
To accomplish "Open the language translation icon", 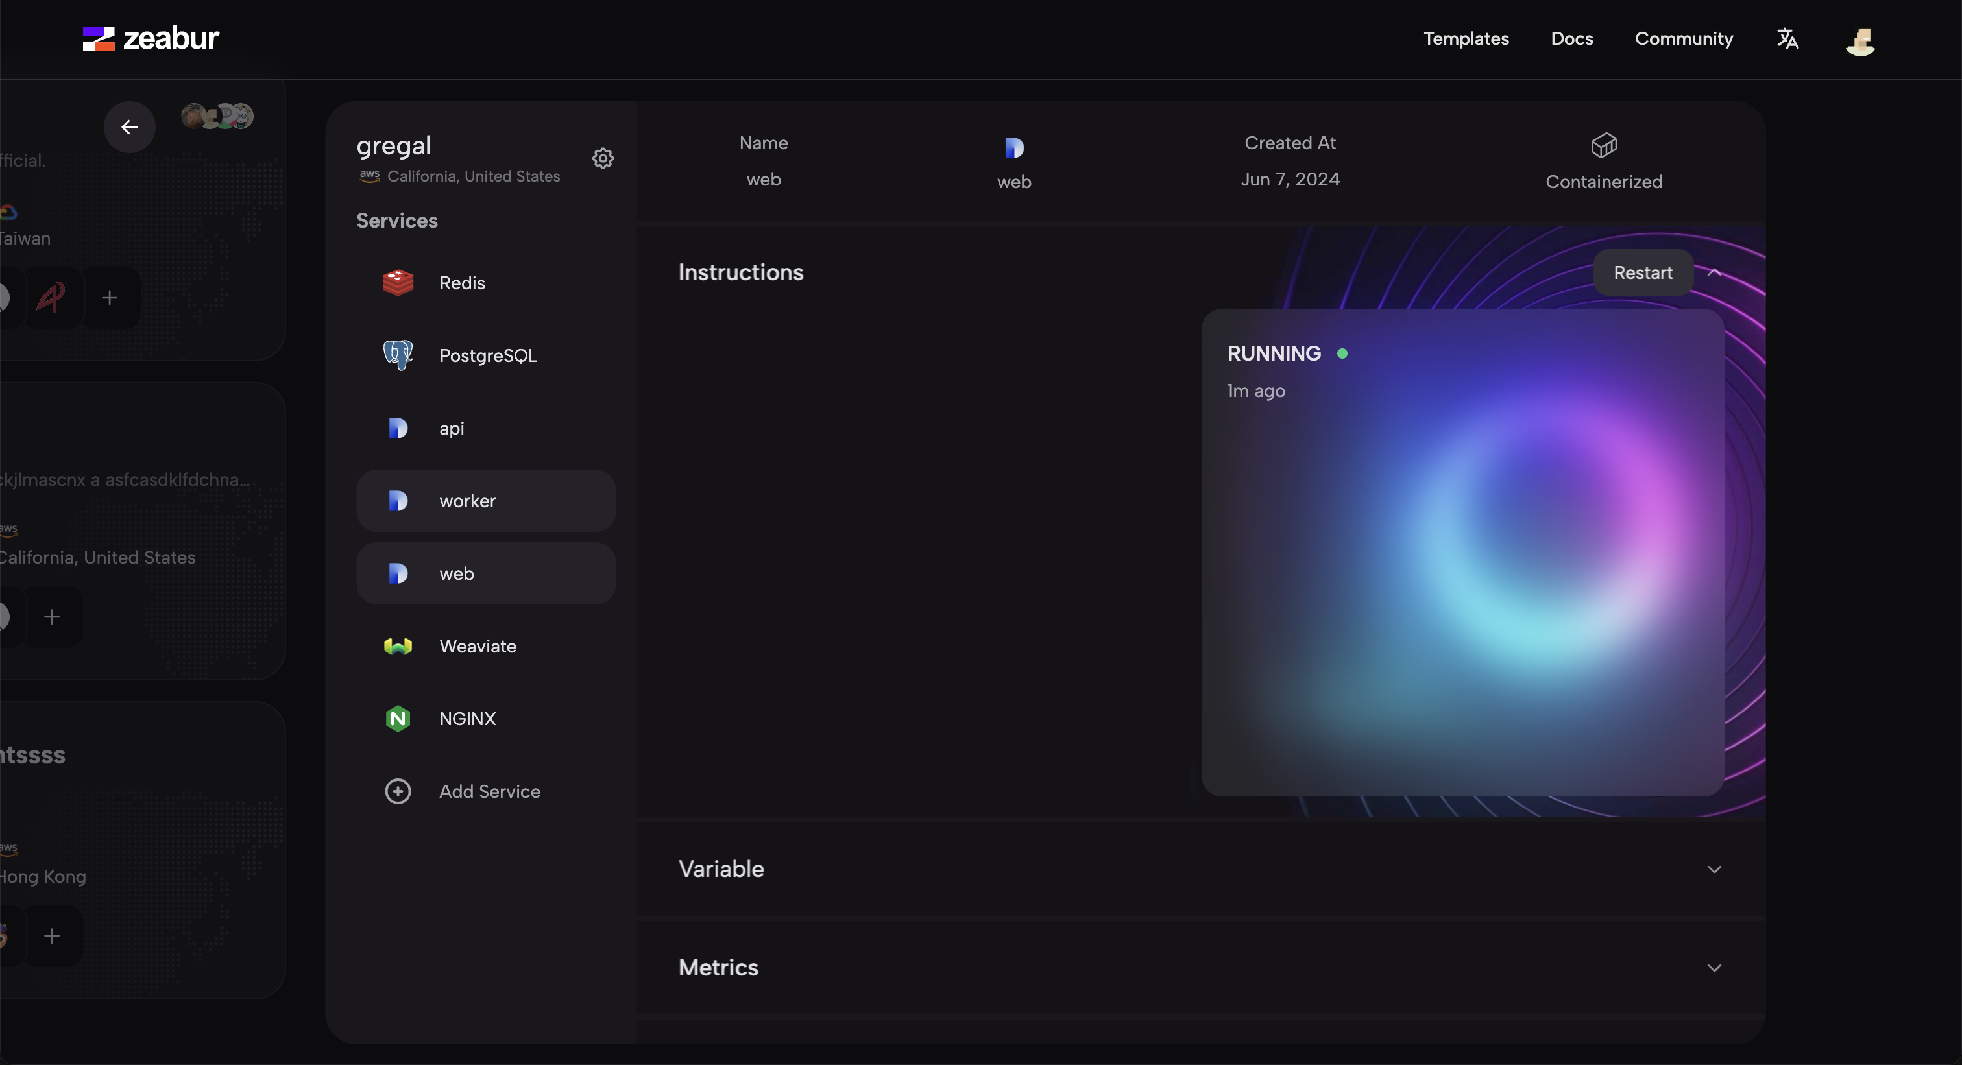I will click(1787, 38).
